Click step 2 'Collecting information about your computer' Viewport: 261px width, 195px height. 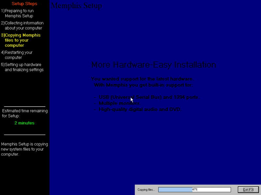tap(22, 26)
